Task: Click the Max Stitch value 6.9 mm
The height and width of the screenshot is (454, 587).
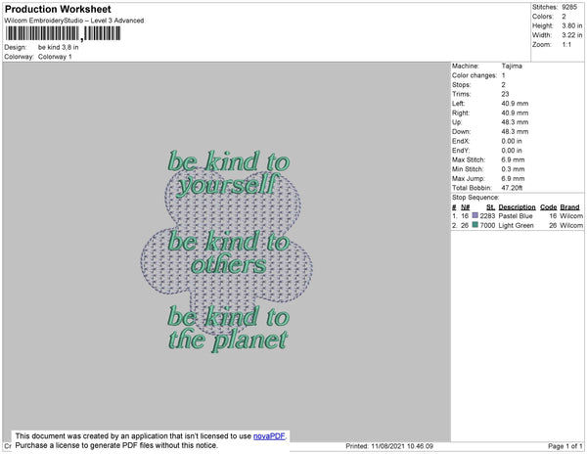Action: tap(513, 159)
